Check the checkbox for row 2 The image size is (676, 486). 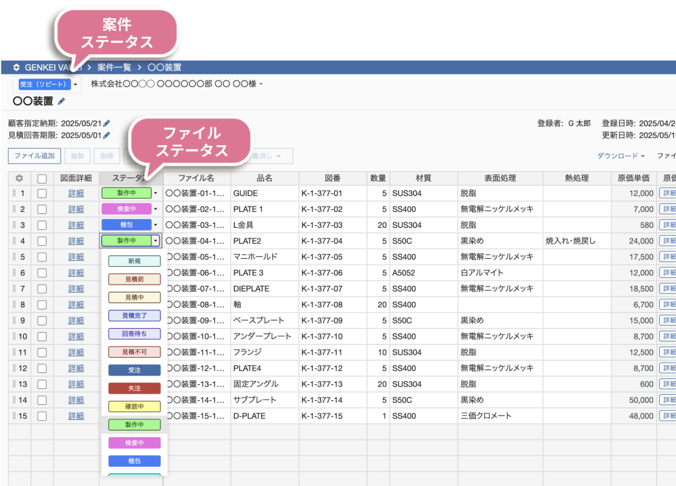click(x=42, y=209)
